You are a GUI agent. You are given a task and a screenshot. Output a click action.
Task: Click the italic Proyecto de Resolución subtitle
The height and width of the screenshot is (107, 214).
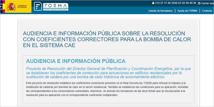coord(108,73)
